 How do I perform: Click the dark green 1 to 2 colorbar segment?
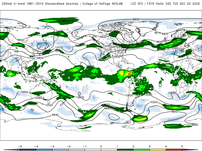click(x=125, y=150)
